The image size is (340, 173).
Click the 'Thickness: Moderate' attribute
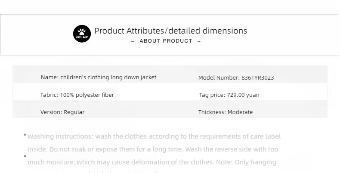tap(226, 112)
